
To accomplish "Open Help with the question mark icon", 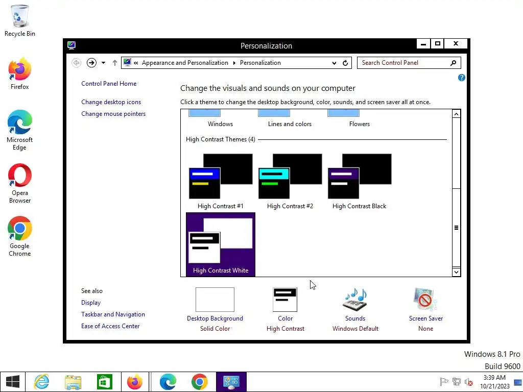I will click(x=462, y=78).
